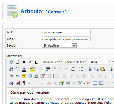Viewport: 114px width, 104px height.
Task: Click the blockquote quotes icon
Action: (30, 83)
